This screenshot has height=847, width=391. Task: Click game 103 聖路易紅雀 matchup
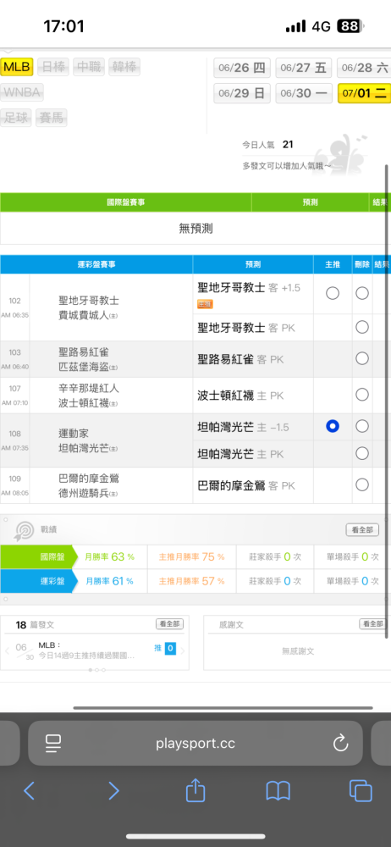[89, 359]
